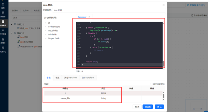Click the folder icon beside 流程(15)
The height and width of the screenshot is (112, 208).
tap(15, 24)
